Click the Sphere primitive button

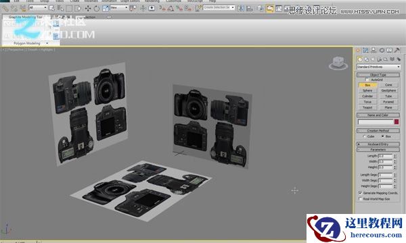pyautogui.click(x=367, y=90)
